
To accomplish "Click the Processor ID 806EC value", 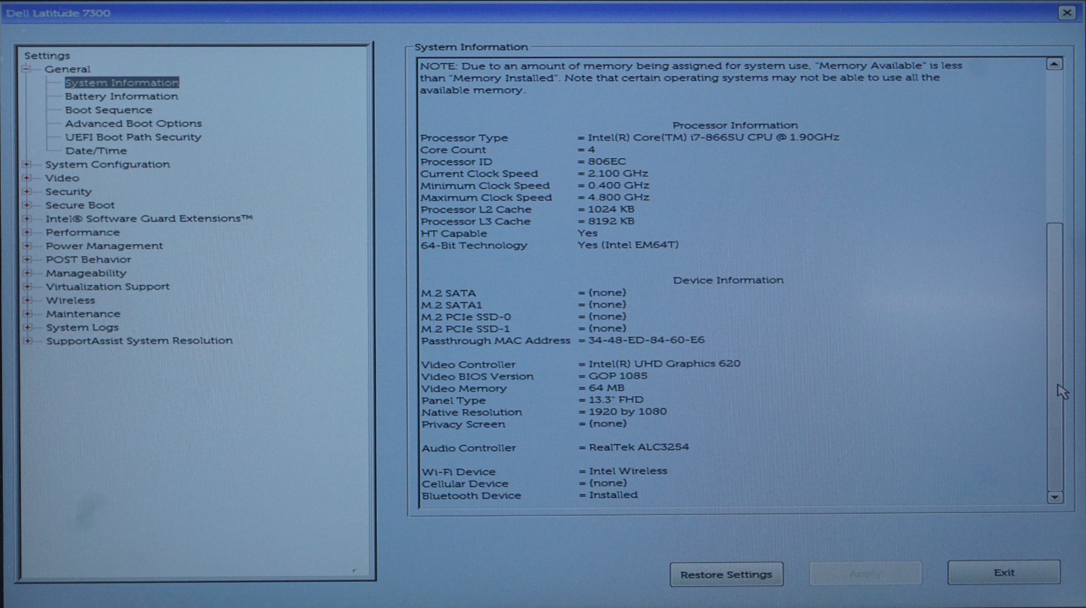I will [607, 161].
